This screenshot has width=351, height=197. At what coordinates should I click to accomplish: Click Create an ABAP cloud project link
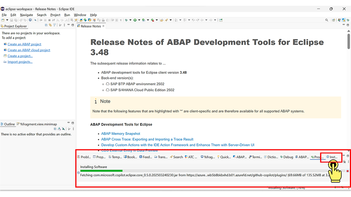(x=29, y=50)
